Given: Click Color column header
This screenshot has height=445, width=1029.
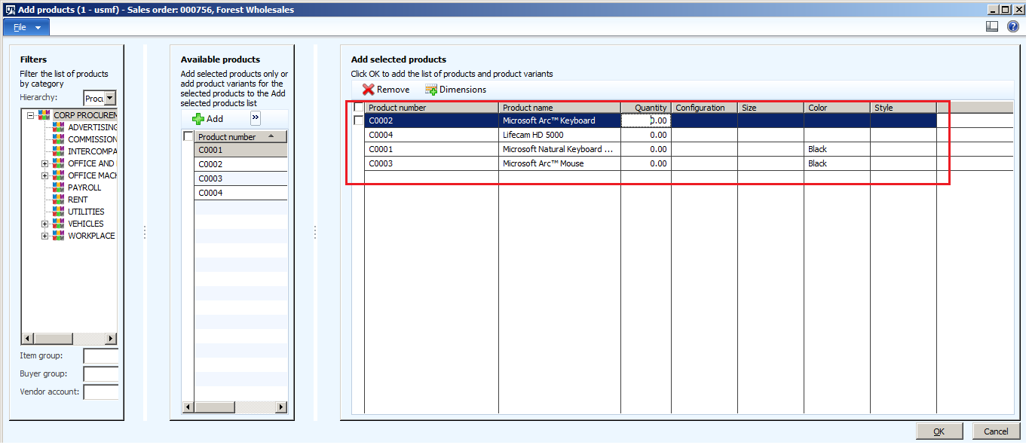Looking at the screenshot, I should (837, 108).
